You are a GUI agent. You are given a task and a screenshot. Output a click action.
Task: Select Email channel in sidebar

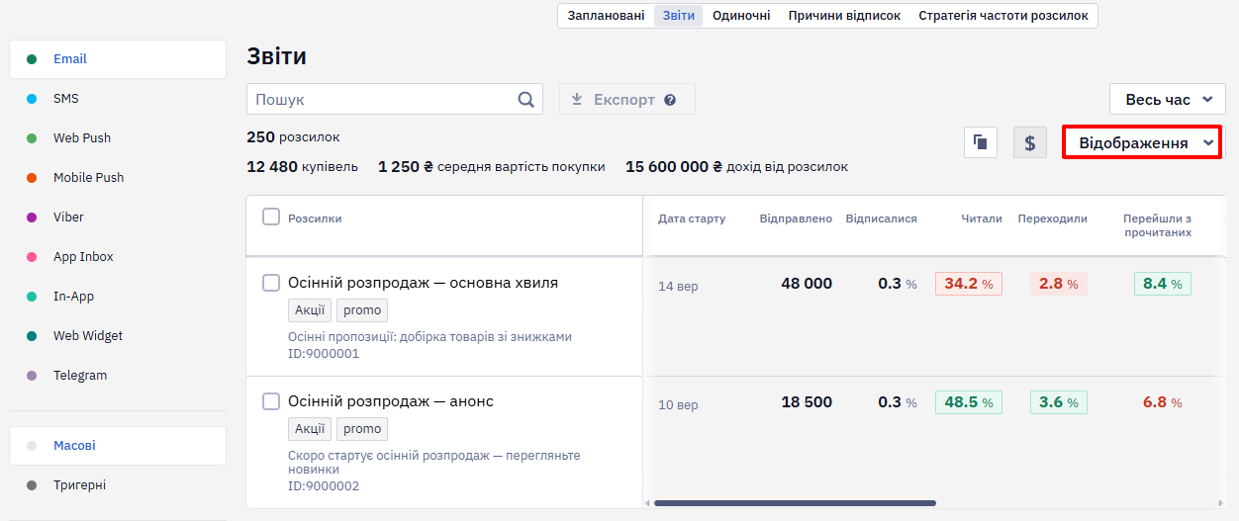pyautogui.click(x=118, y=59)
